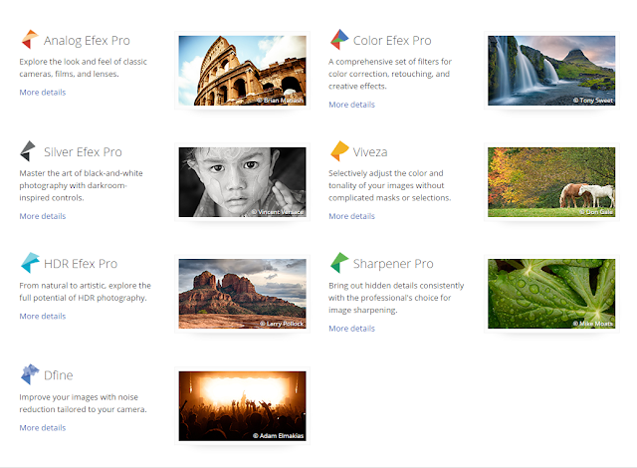
Task: Select the red rock landscape by Larry Pollock
Action: 243,294
